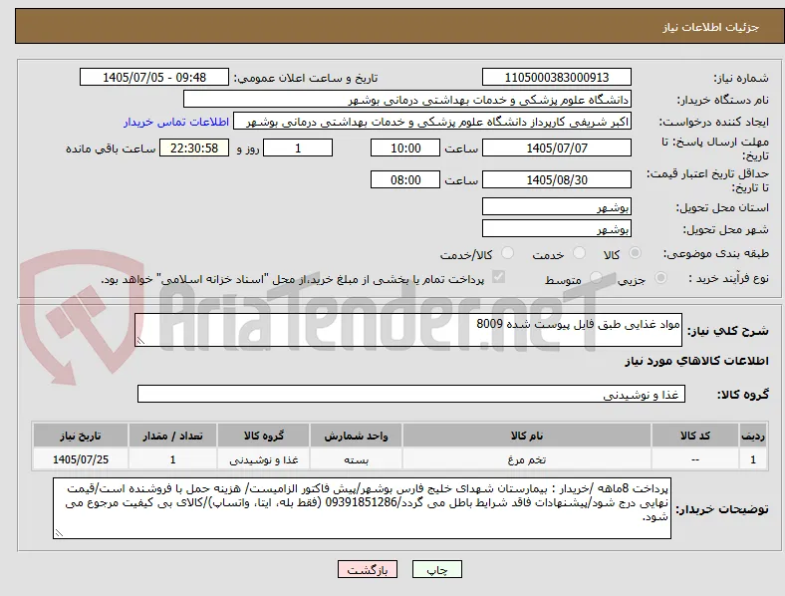The image size is (785, 596).
Task: Click the delivery city field بوشهر
Action: (x=557, y=228)
